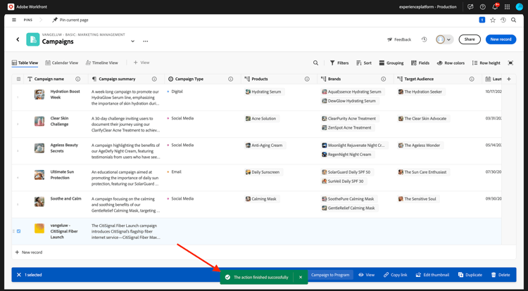528x291 pixels.
Task: Click the Share button
Action: point(470,39)
